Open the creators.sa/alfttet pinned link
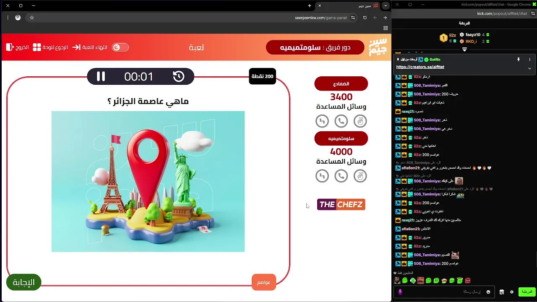Viewport: 537px width, 302px height. 420,67
